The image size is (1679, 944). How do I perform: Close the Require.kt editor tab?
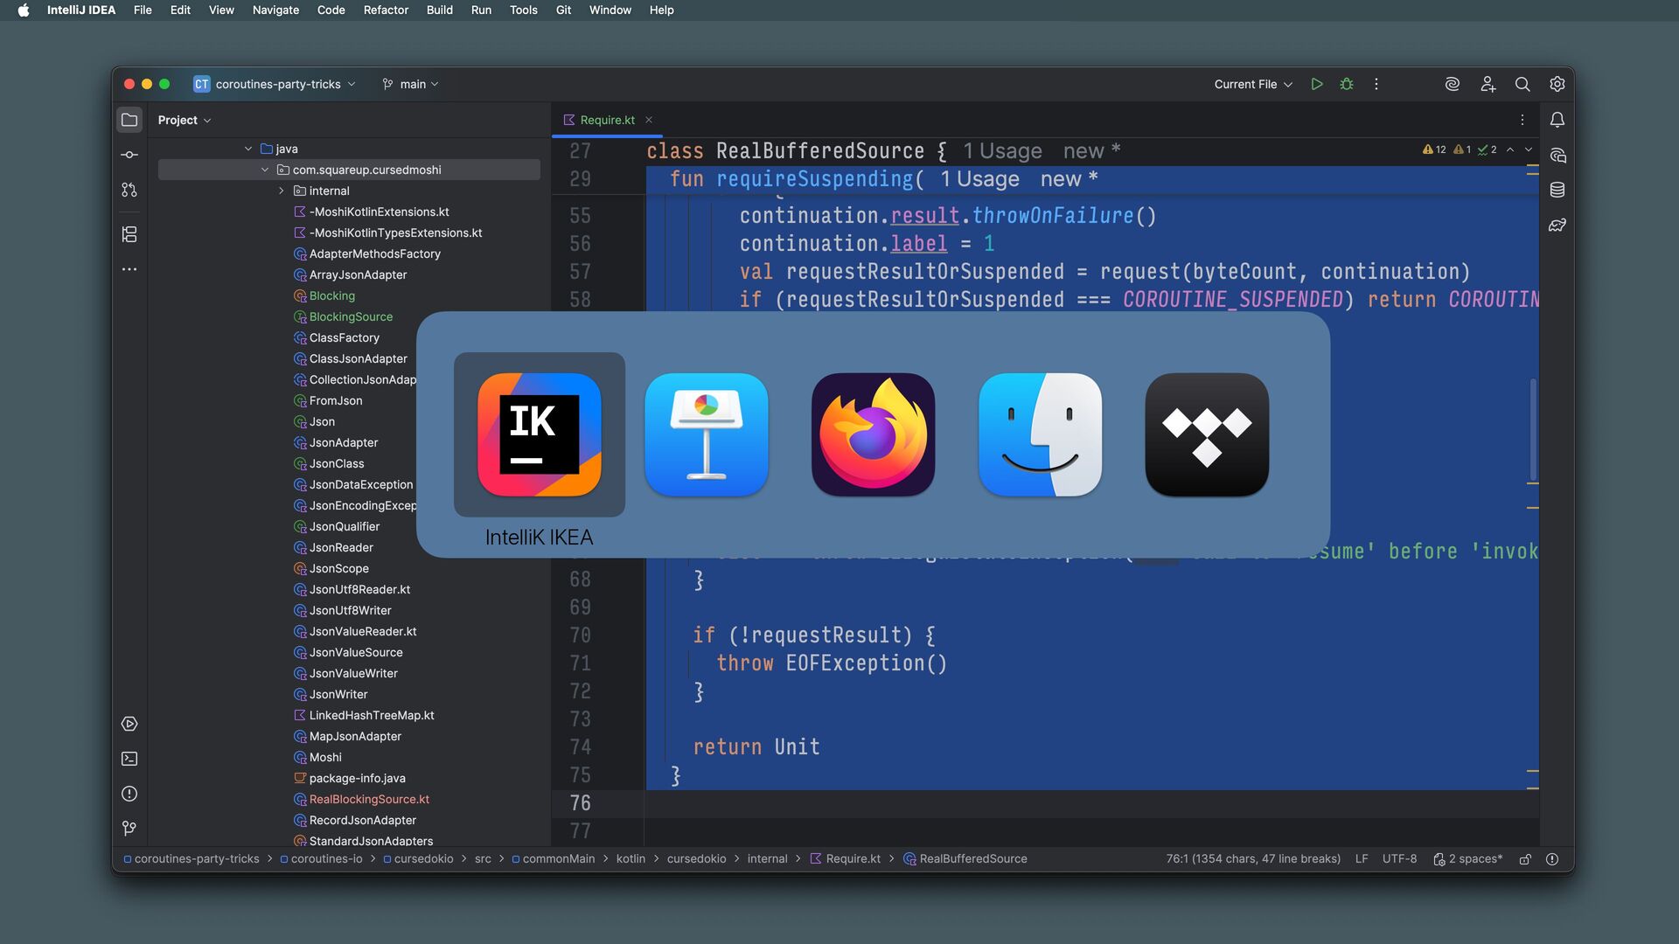pos(649,120)
